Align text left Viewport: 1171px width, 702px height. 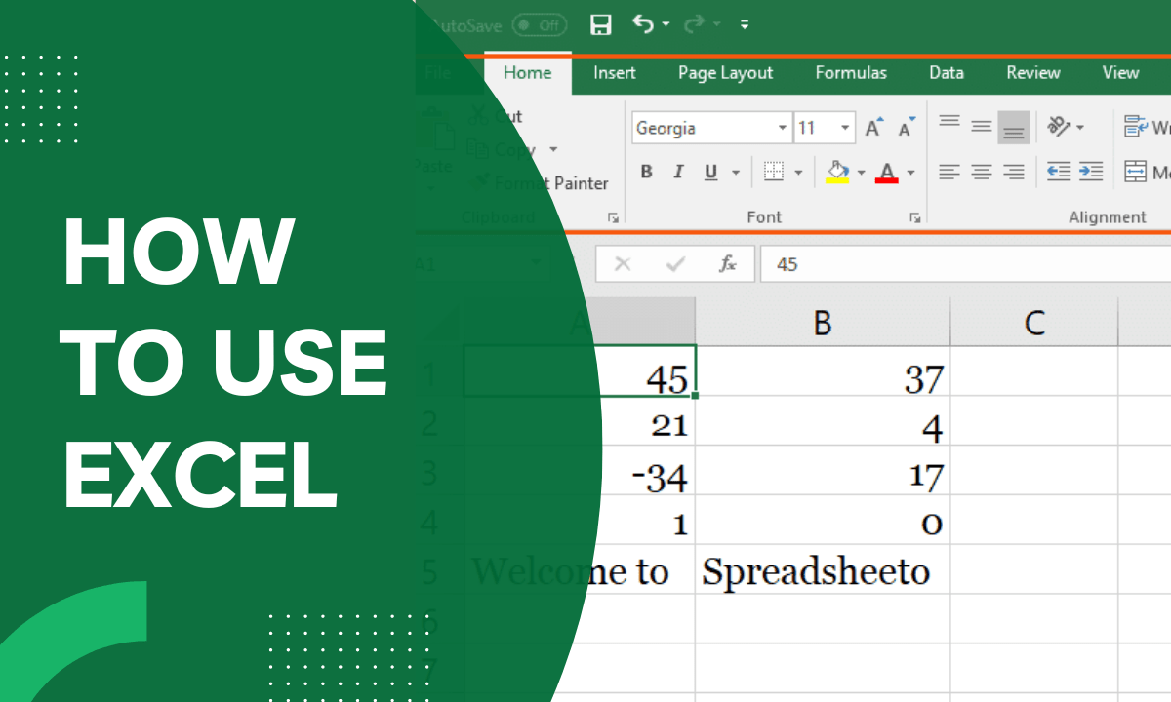pos(949,172)
